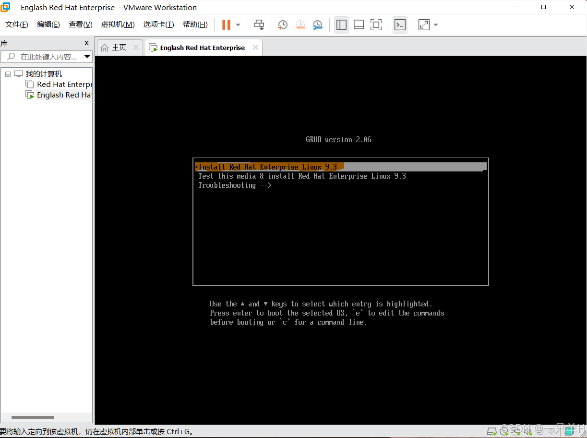
Task: Close the VMware Workstation window
Action: coord(572,7)
